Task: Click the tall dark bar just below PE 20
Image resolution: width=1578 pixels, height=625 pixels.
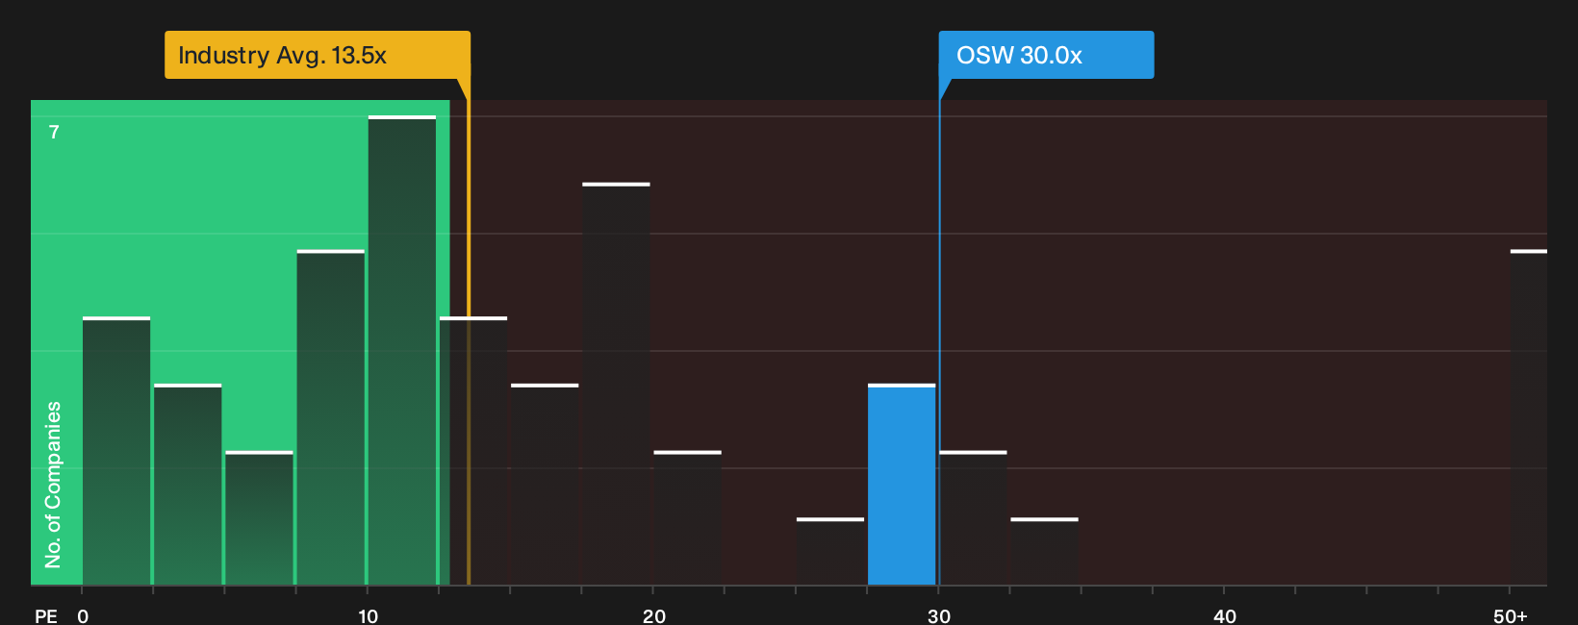Action: coord(616,384)
